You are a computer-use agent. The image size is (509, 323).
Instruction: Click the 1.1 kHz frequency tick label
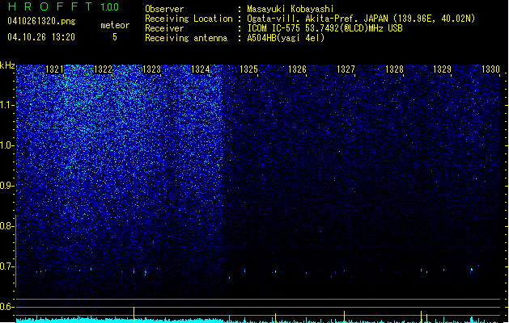click(7, 105)
